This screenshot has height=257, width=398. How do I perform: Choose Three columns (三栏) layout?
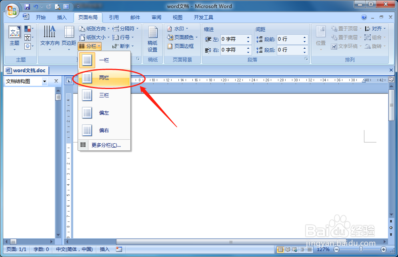104,95
